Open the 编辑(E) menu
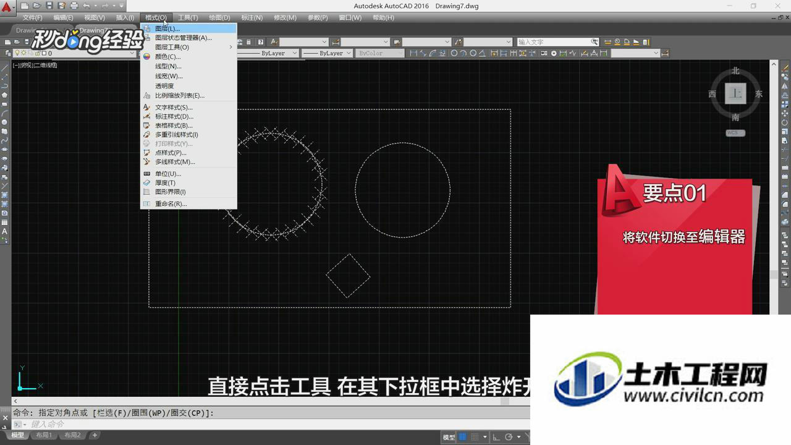 63,17
